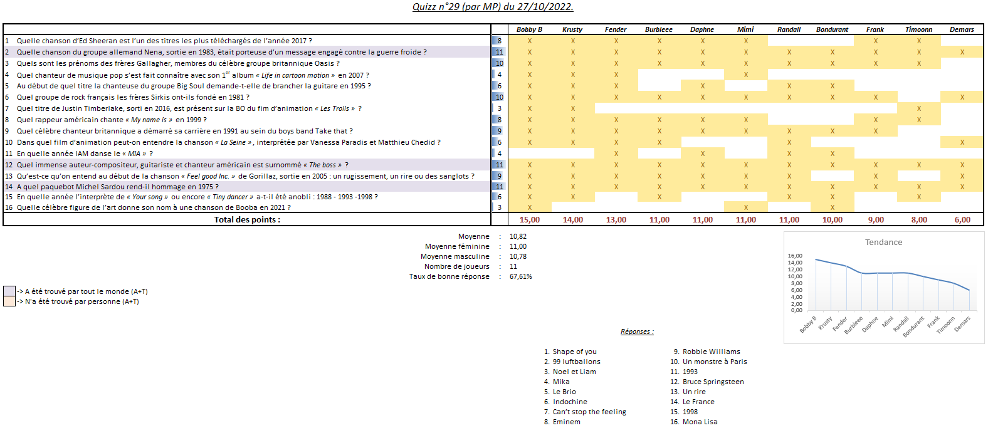Click answer 16 'Mona Lisa'
Screen dimensions: 988x428
pyautogui.click(x=700, y=422)
